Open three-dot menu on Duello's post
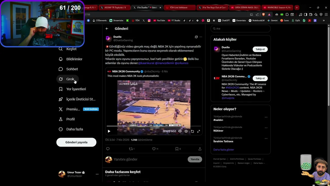 click(201, 37)
